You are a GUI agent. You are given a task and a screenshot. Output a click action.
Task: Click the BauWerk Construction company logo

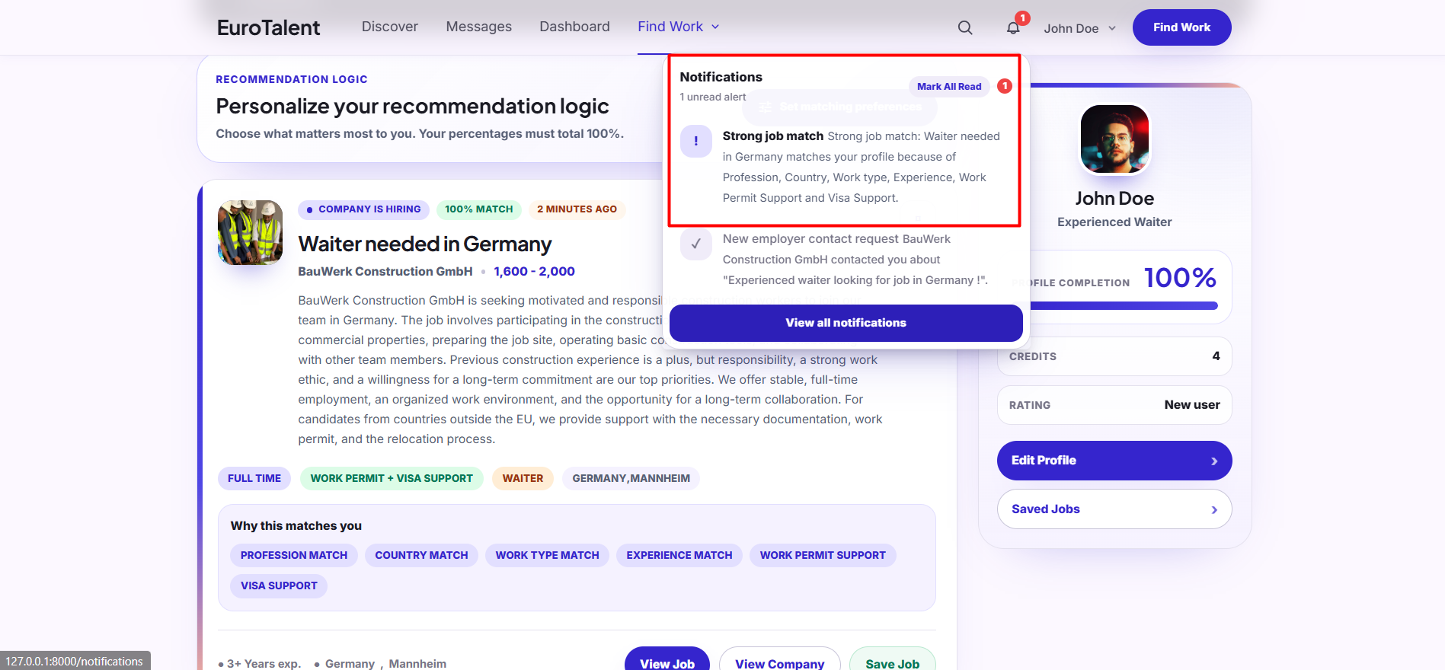pyautogui.click(x=251, y=233)
